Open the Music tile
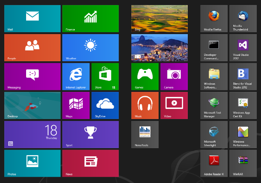The image size is (261, 183). coord(145,105)
